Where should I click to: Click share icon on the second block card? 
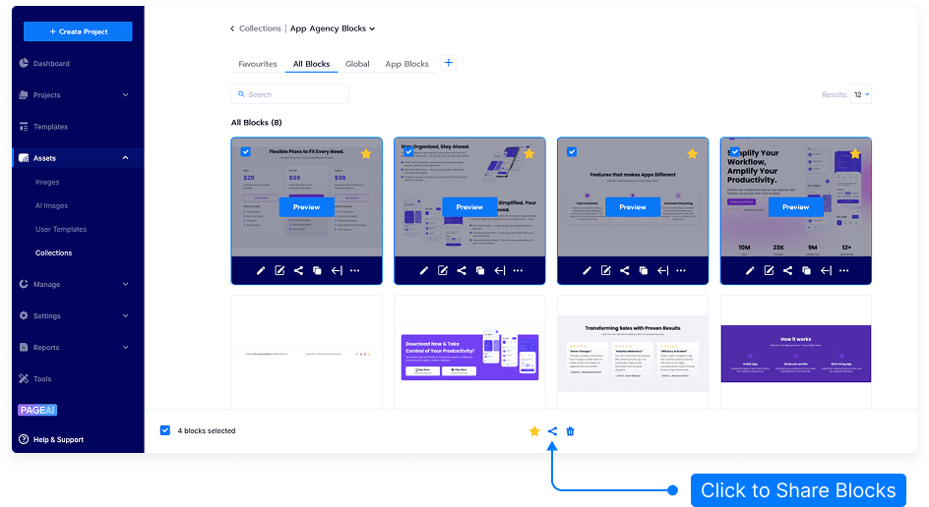[x=462, y=271]
